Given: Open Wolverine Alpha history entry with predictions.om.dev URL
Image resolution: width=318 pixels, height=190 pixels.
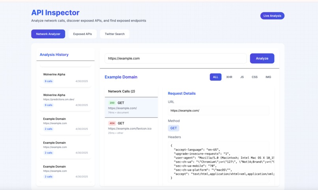Looking at the screenshot, I should tap(65, 100).
